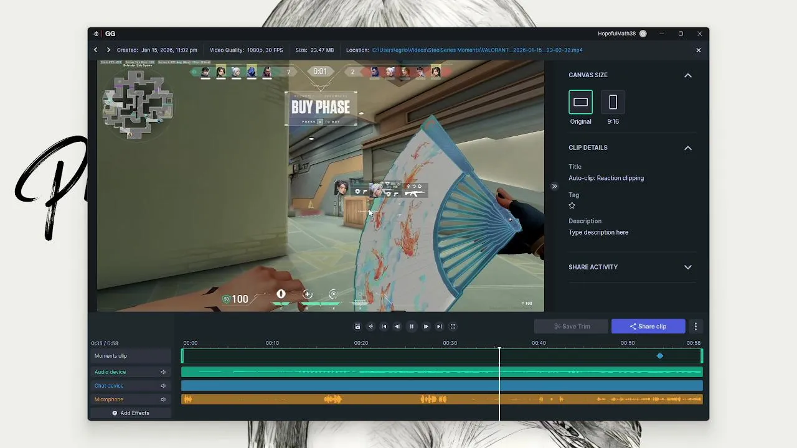Skip to the end of clip
The width and height of the screenshot is (797, 448).
[x=439, y=326]
